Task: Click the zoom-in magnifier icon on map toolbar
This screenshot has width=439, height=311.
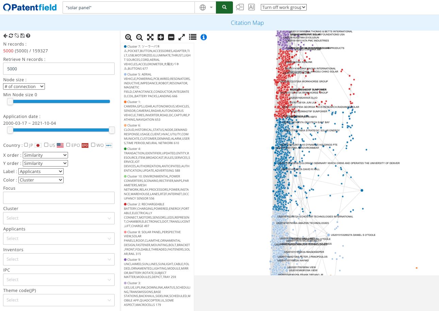Action: 129,37
